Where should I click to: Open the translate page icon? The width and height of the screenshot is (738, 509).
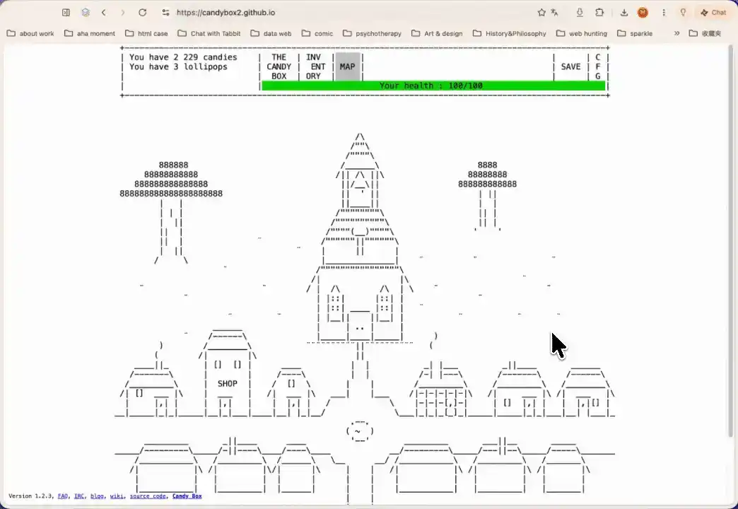tap(554, 13)
